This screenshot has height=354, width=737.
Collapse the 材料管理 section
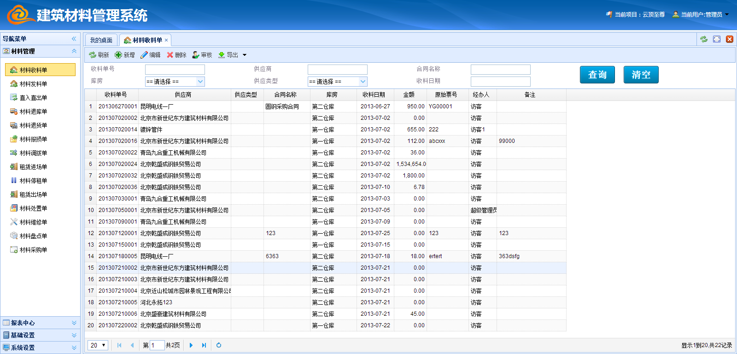click(74, 51)
